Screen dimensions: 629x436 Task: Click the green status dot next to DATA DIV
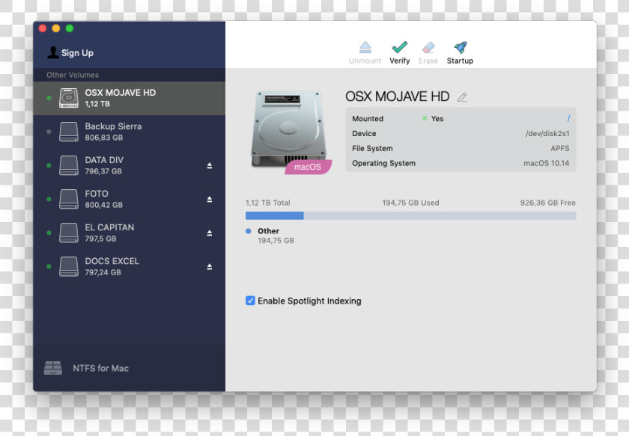tap(49, 165)
